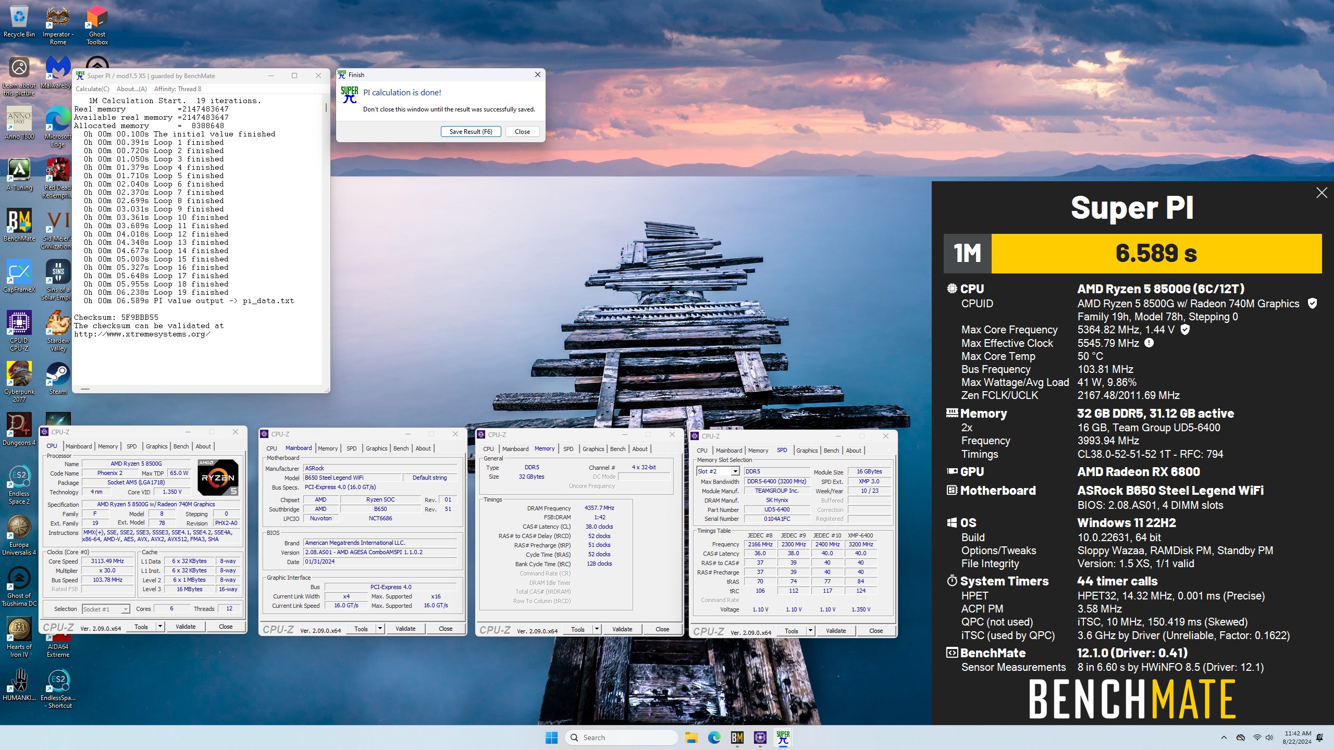Click Save Result (F6) button

coord(471,132)
